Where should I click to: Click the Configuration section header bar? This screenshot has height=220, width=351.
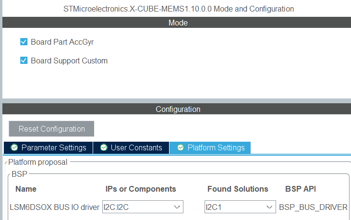coord(178,110)
